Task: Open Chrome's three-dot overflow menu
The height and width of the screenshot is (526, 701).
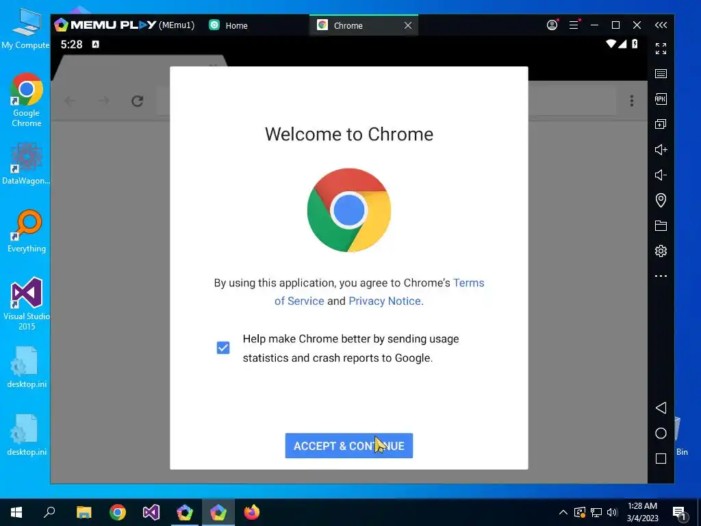Action: pos(632,101)
